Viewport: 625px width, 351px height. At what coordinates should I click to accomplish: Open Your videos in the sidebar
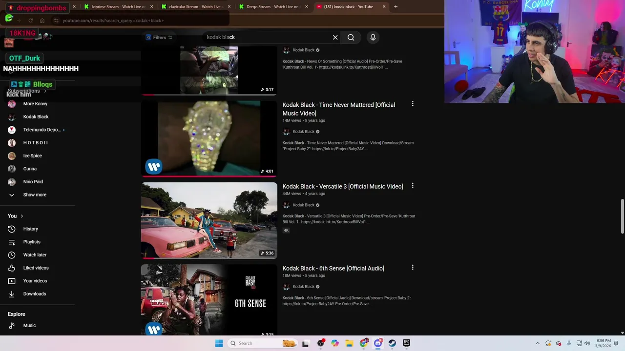click(x=35, y=281)
